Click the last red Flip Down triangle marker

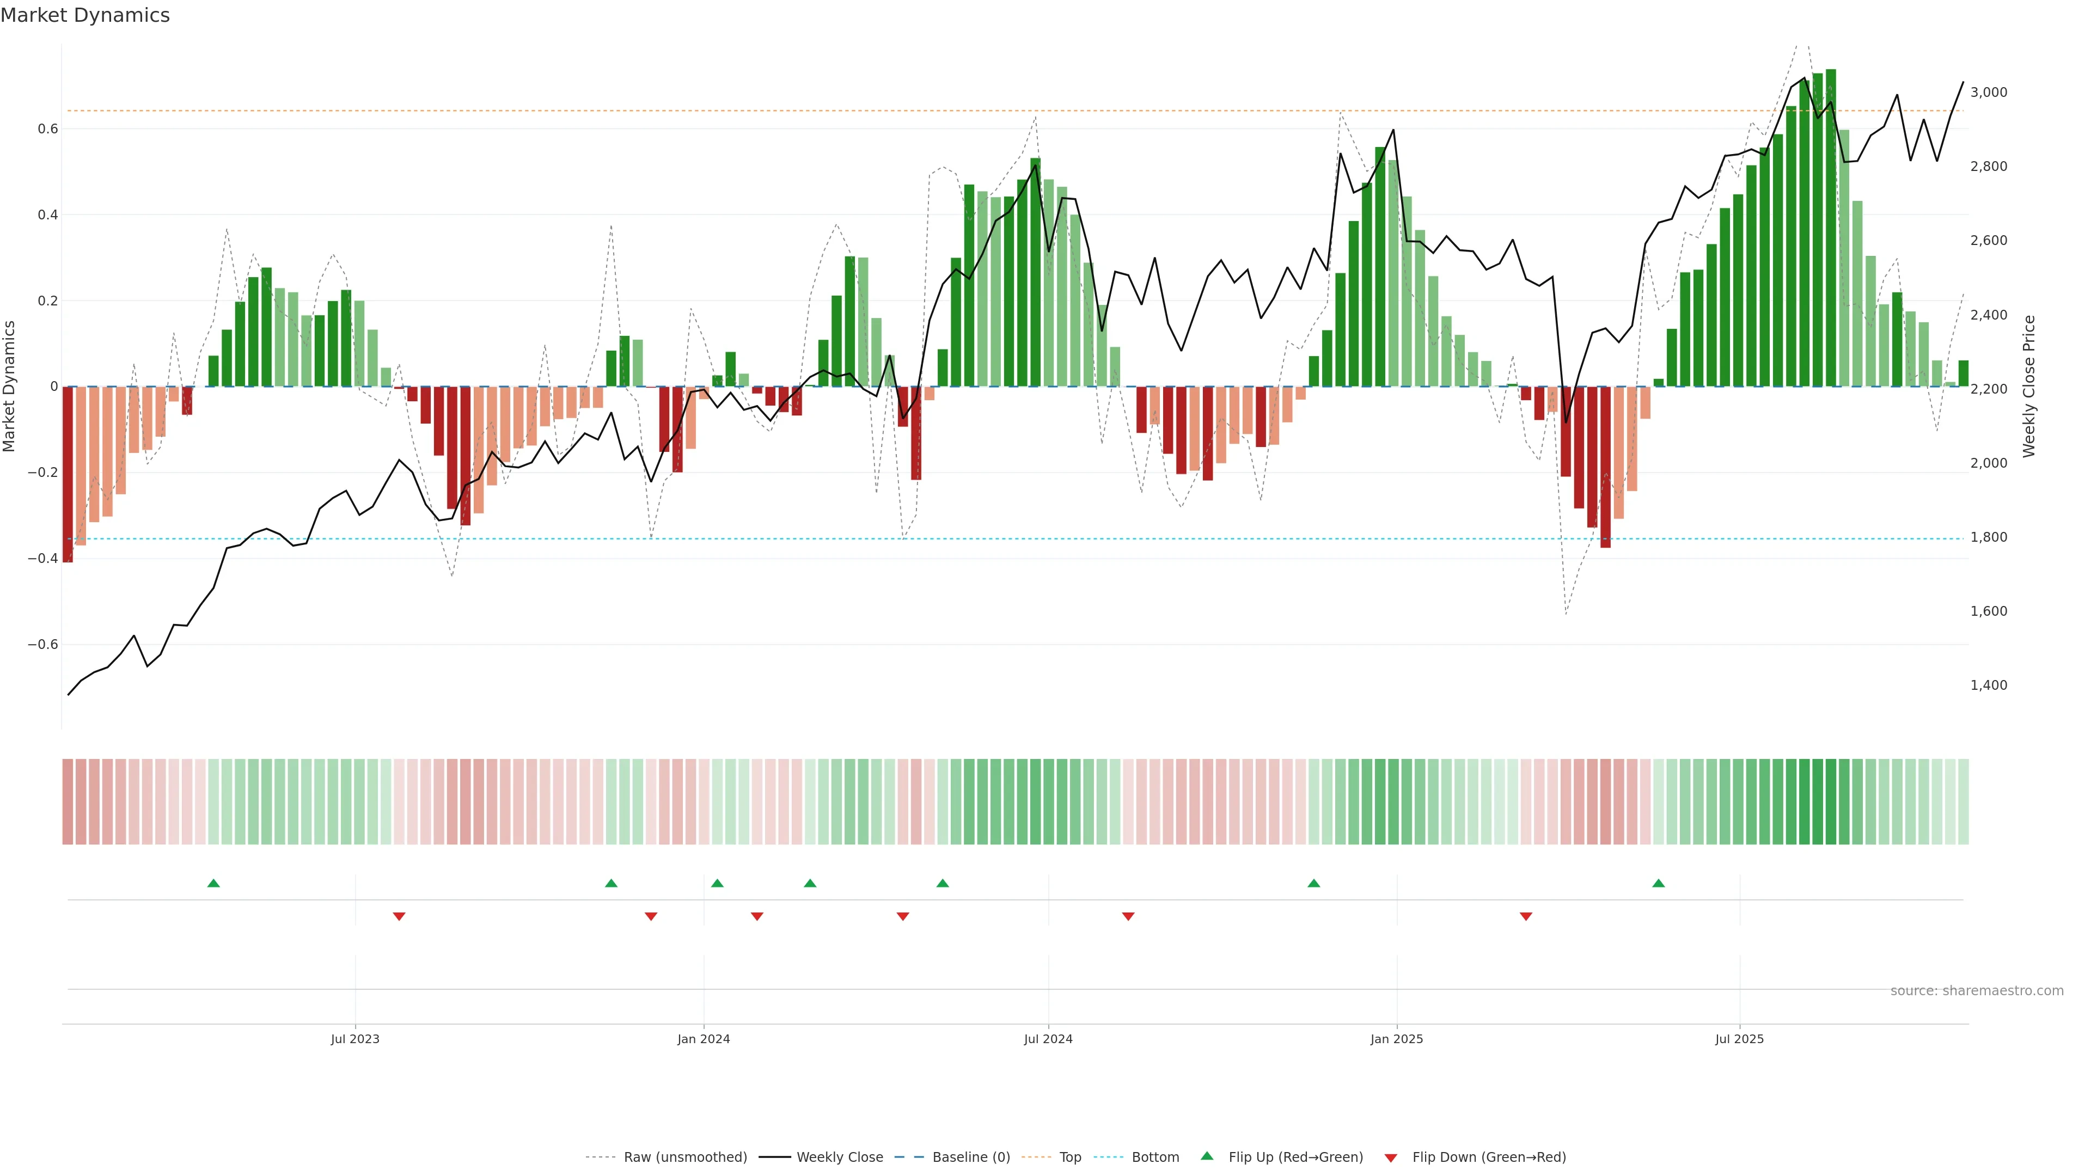click(x=1525, y=916)
